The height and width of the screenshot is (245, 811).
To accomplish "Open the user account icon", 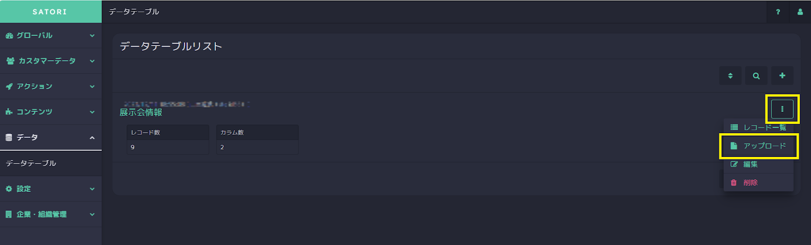I will 800,12.
